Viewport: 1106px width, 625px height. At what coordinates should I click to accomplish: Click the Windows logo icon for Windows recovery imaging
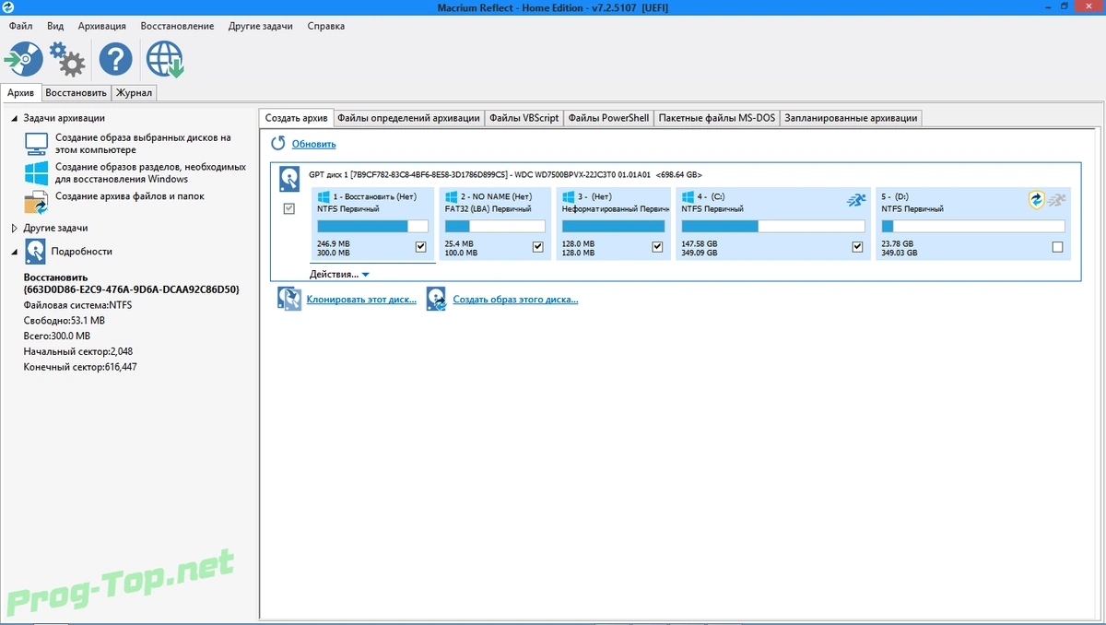click(36, 172)
